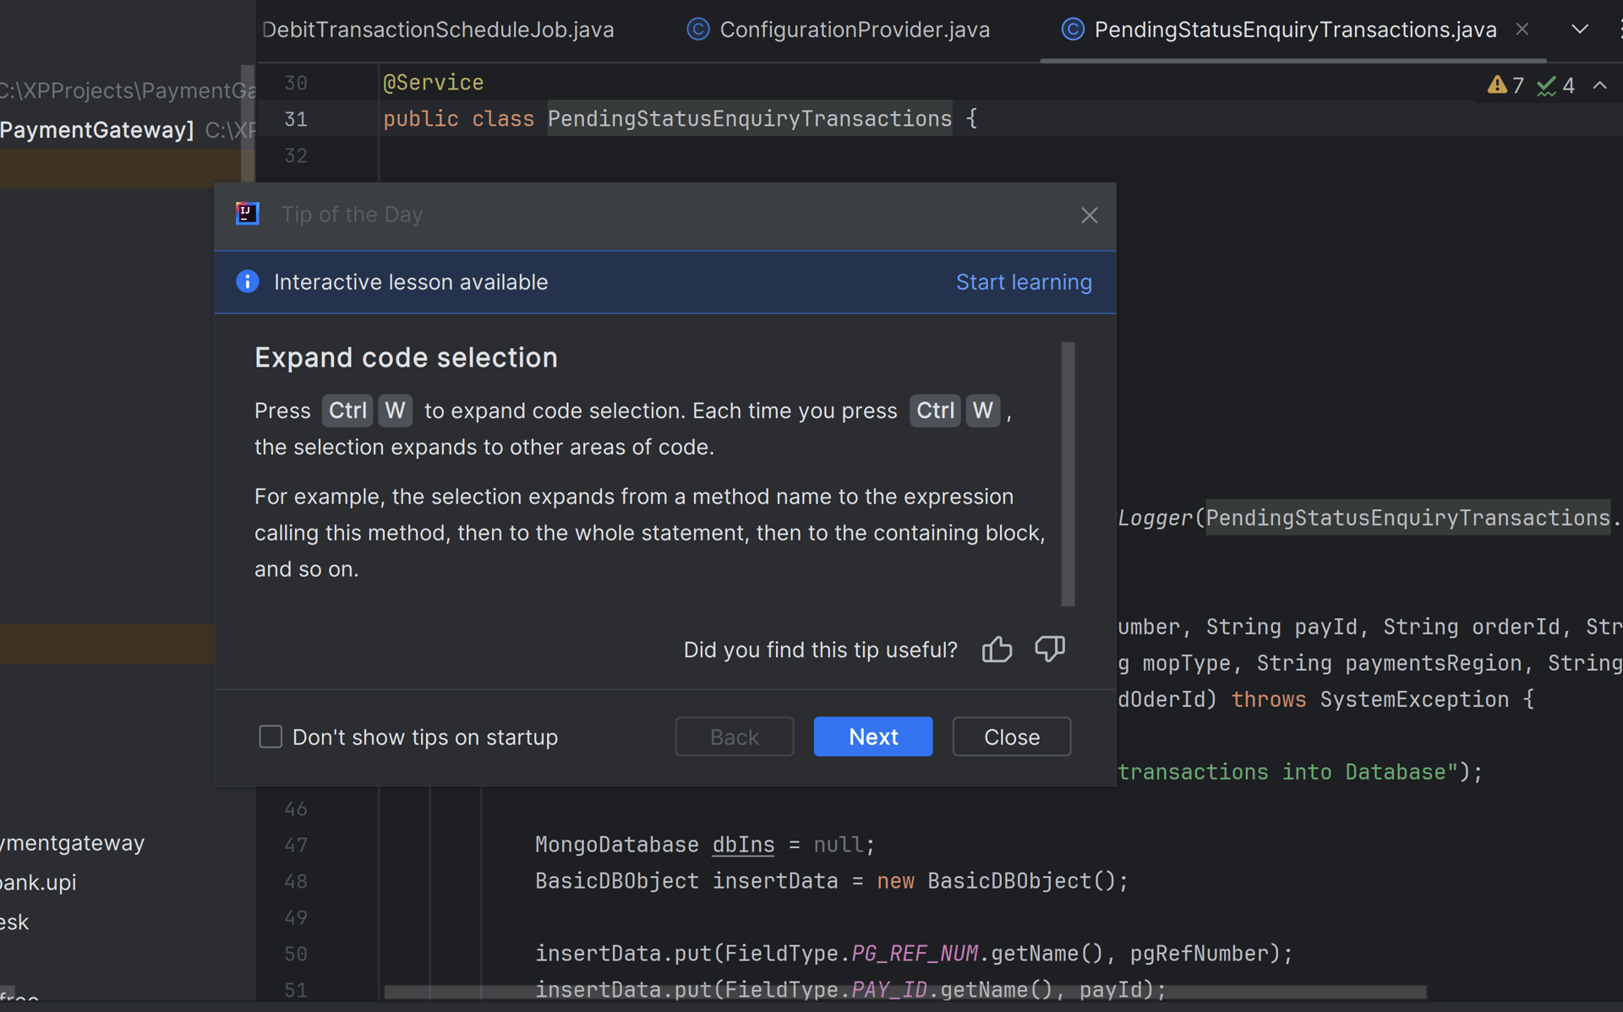Viewport: 1623px width, 1012px height.
Task: Click ConfigurationProvider.java class icon
Action: 697,30
